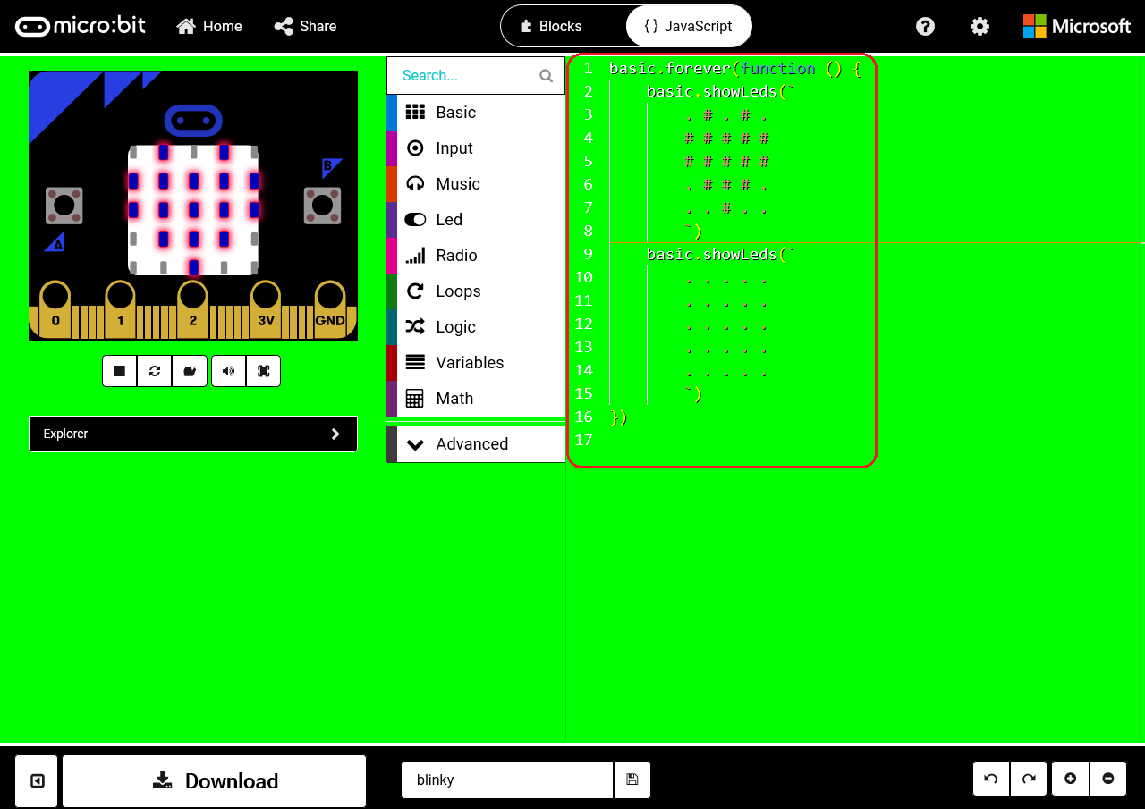This screenshot has width=1145, height=809.
Task: Redo the last edit
Action: click(x=1028, y=779)
